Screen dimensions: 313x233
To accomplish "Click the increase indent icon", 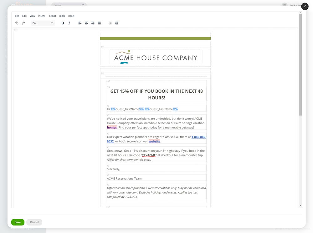I will pyautogui.click(x=116, y=23).
